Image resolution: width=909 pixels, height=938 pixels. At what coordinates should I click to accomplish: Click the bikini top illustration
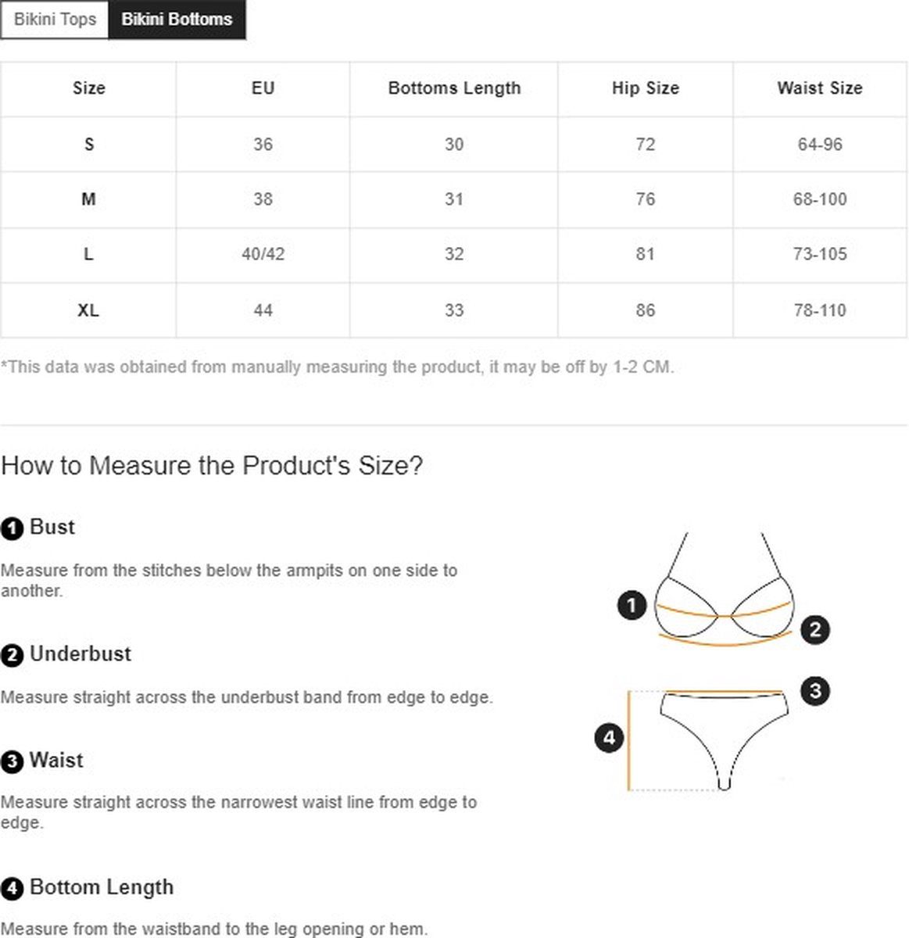(725, 590)
